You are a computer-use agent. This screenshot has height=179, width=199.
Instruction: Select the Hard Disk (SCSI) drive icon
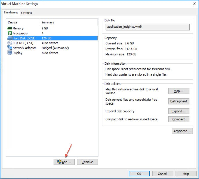pos(10,38)
